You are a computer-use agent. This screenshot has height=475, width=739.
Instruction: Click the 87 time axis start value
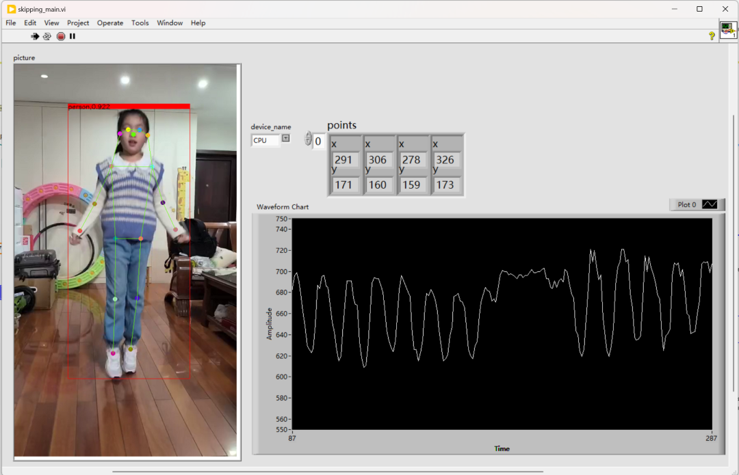[x=292, y=438]
